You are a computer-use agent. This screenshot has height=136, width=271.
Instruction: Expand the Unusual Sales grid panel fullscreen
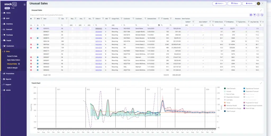(261, 10)
